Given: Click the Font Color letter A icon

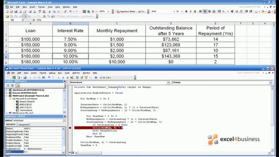Looking at the screenshot, I should click(x=269, y=11).
